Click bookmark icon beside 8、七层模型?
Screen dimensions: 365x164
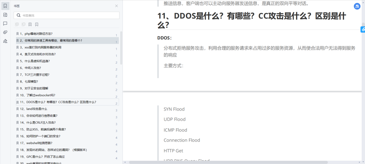pyautogui.click(x=18, y=81)
